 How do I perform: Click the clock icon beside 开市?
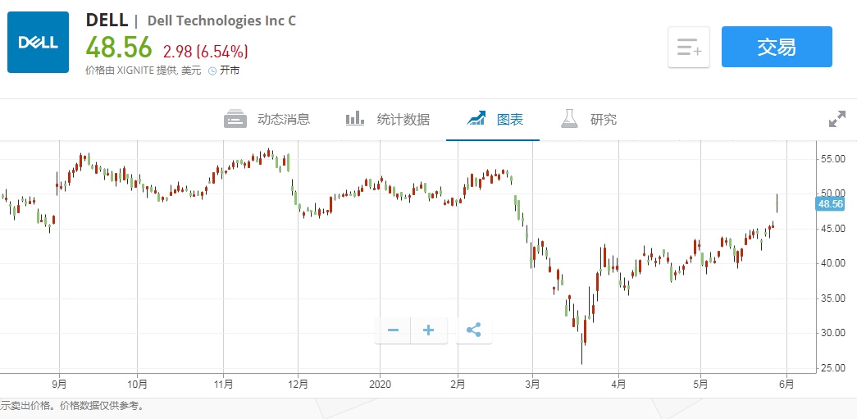(212, 71)
